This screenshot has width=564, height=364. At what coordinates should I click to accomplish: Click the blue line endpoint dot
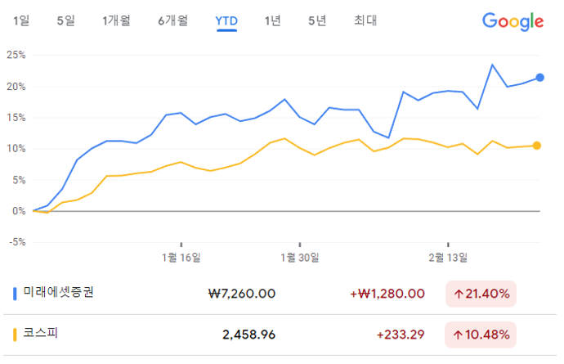(x=540, y=78)
